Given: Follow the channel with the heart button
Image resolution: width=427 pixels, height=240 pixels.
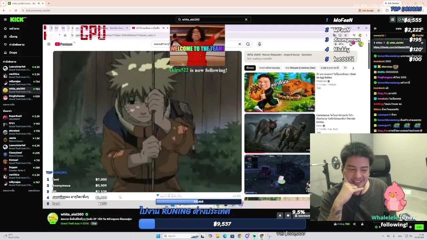Looking at the screenshot, I should click(x=288, y=216).
